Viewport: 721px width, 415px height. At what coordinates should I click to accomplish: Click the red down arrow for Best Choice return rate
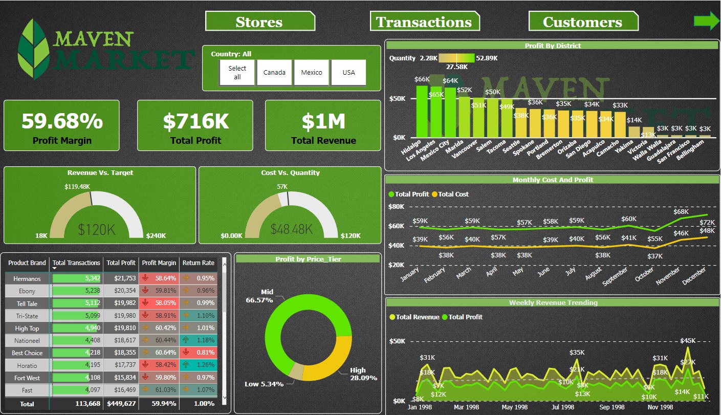coord(185,353)
